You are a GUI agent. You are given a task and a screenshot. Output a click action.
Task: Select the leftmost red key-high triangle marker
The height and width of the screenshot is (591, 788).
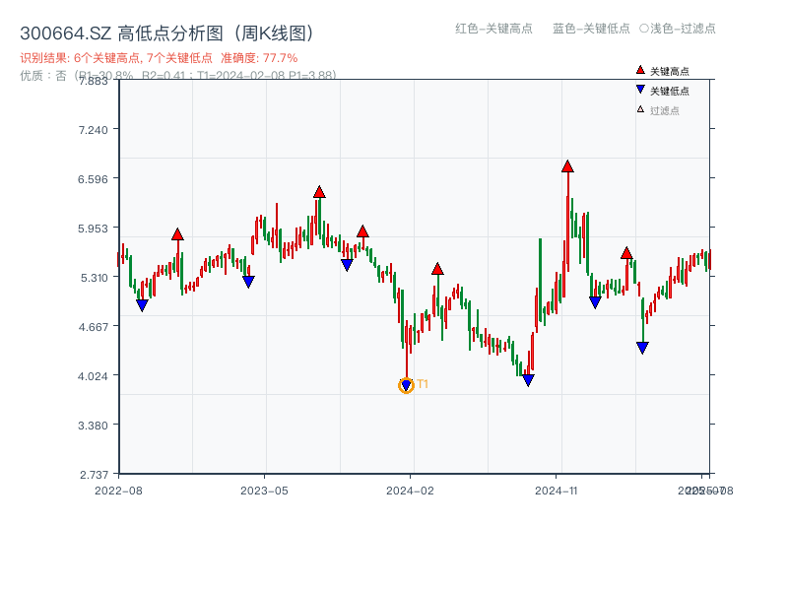pyautogui.click(x=177, y=234)
